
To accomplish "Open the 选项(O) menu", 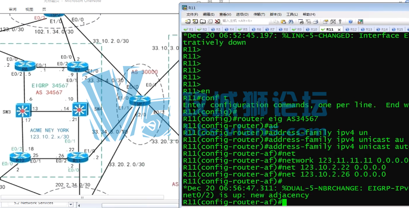I will [x=242, y=14].
